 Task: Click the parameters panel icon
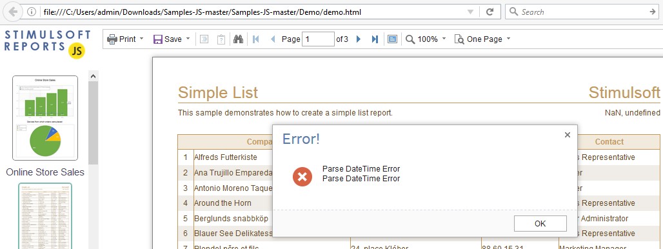(221, 39)
